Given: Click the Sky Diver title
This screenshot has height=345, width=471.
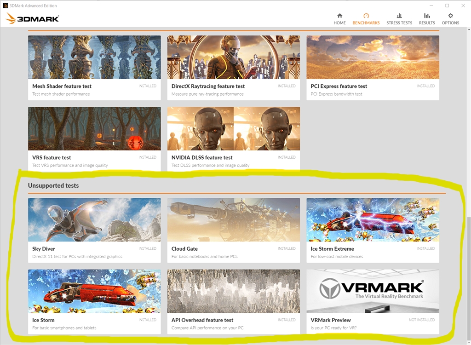Looking at the screenshot, I should pos(44,249).
